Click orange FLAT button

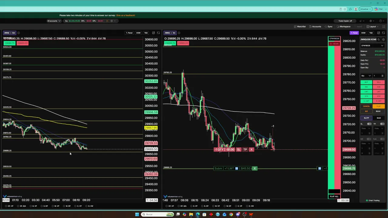pos(379,106)
